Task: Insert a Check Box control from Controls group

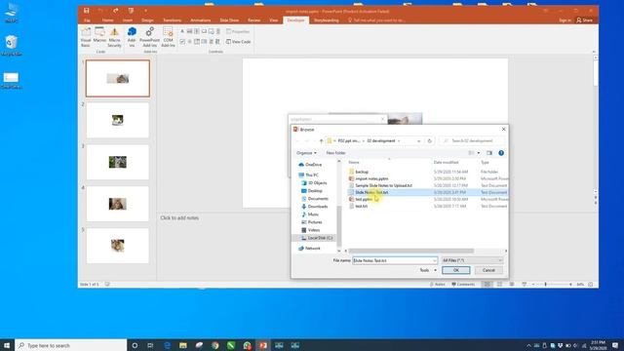Action: (182, 41)
